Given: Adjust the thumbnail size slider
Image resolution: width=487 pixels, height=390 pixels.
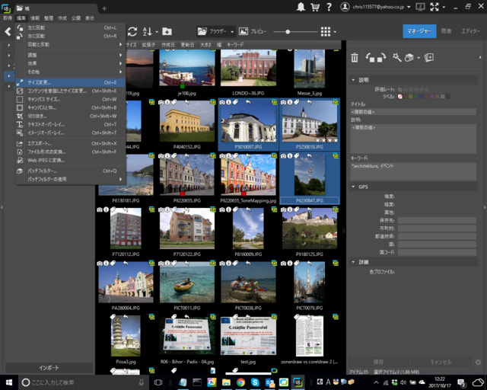Looking at the screenshot, I should 287,31.
